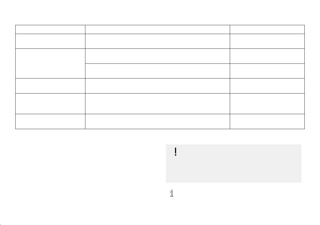Click the wide middle cell in the bottom row
This screenshot has height=225, width=320.
click(158, 121)
